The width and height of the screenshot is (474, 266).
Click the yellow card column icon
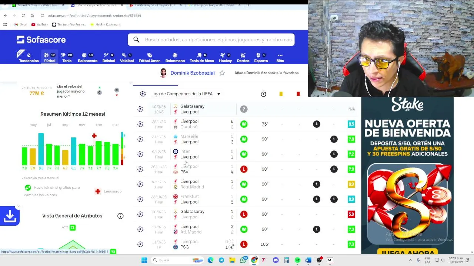281,94
